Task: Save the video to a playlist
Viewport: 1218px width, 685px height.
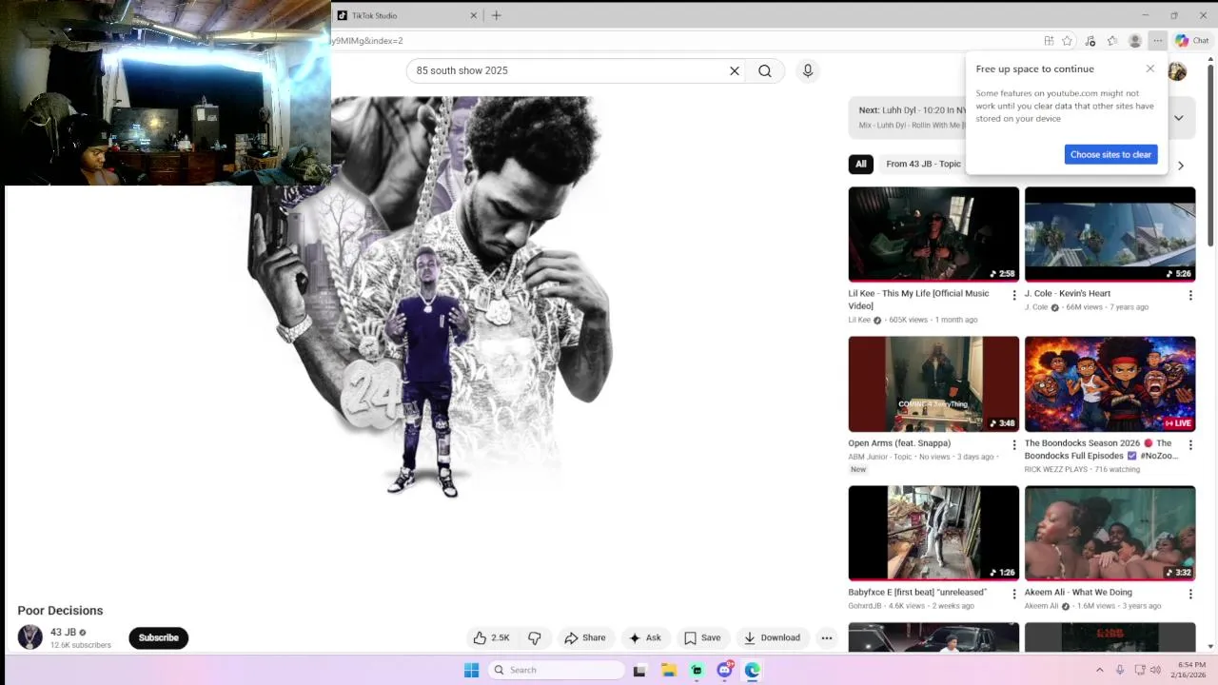Action: [x=702, y=637]
